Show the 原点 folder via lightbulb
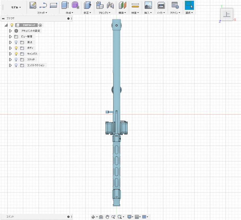Viewport: 241px width, 220px height. pyautogui.click(x=16, y=42)
